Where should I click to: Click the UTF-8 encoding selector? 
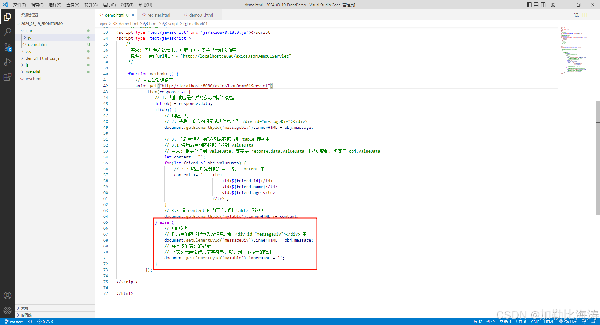521,322
